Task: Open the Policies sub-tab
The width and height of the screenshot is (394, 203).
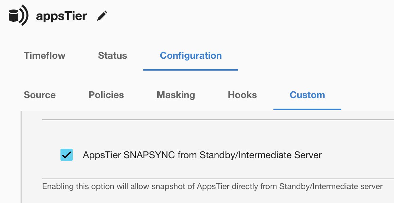Action: click(x=106, y=95)
